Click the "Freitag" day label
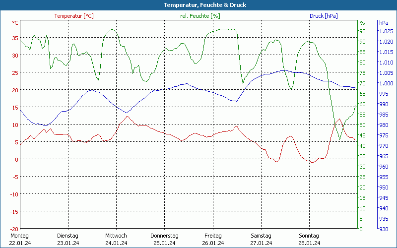This screenshot has height=248, width=397. [213, 236]
